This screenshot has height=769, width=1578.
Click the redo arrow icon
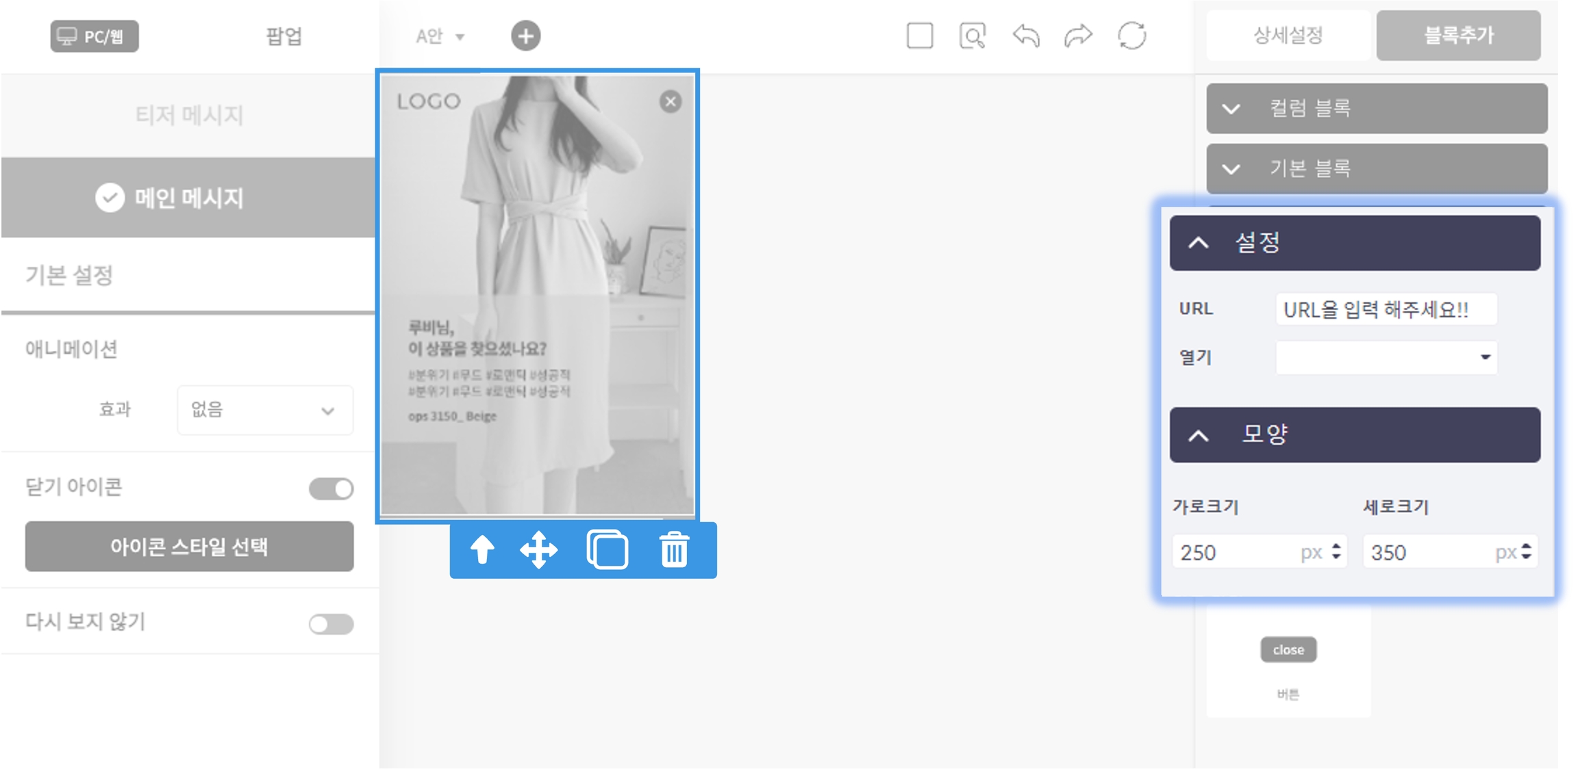click(1078, 36)
